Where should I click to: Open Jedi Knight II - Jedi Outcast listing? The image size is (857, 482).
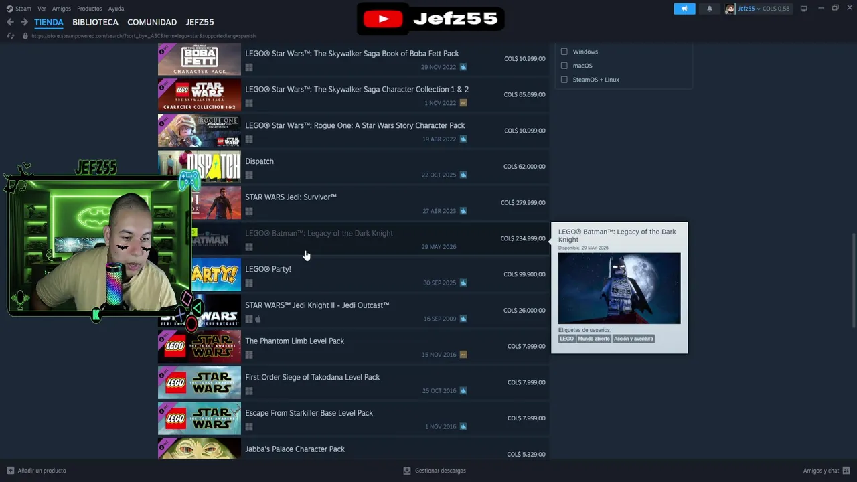(x=354, y=311)
